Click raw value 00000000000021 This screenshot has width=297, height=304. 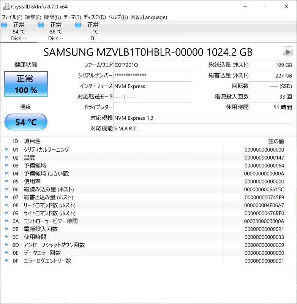264,229
